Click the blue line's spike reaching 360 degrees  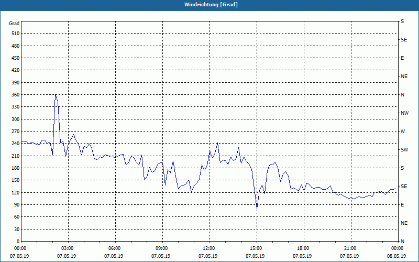coord(56,94)
